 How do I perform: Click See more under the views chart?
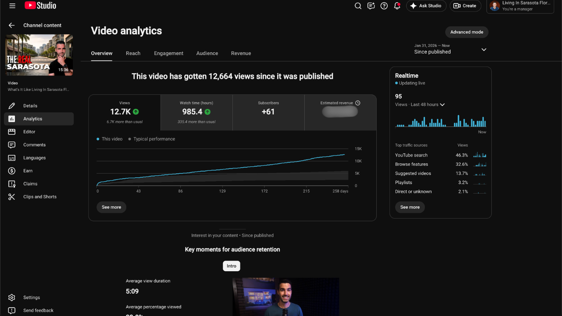pyautogui.click(x=112, y=207)
